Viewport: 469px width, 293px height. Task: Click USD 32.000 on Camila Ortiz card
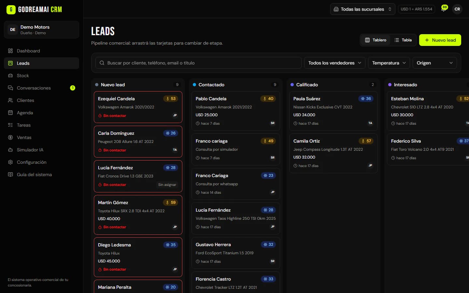[x=304, y=157]
